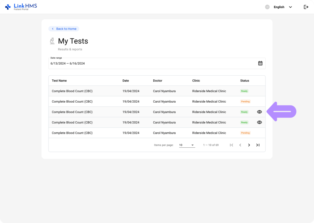This screenshot has height=223, width=314.
Task: Click the "Results & reports" subtitle
Action: pyautogui.click(x=70, y=49)
